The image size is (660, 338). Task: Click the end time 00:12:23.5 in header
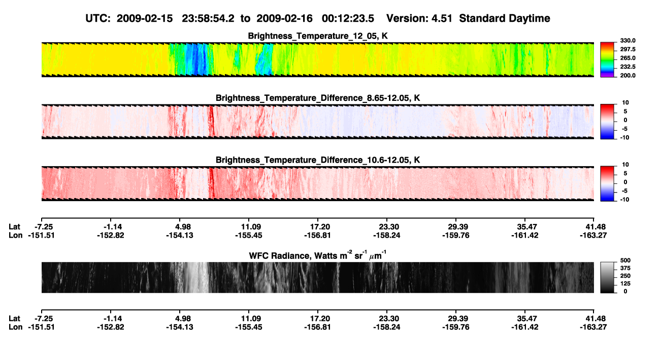click(x=348, y=19)
